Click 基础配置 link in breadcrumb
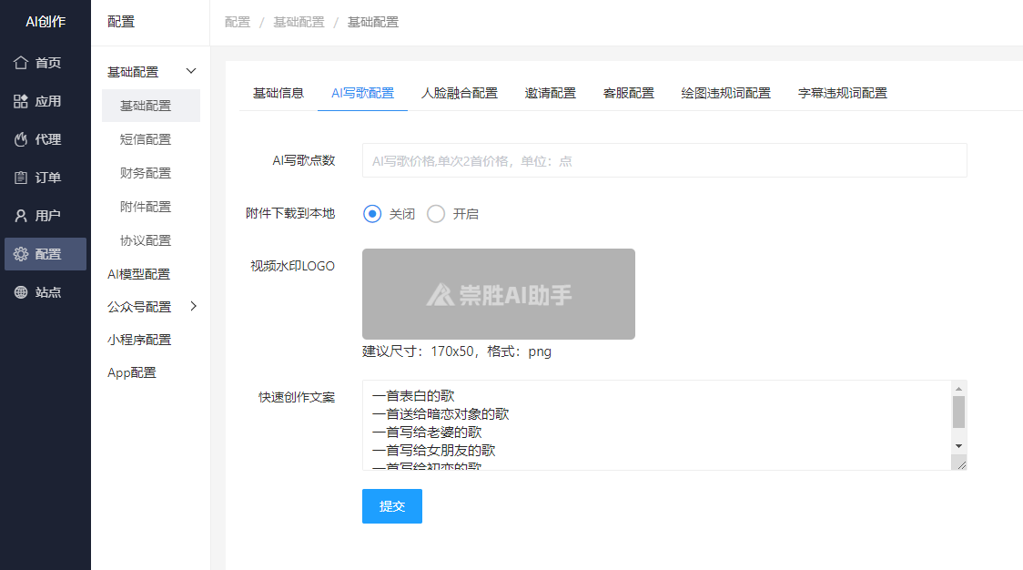Screen dimensions: 1023x570 coord(299,22)
